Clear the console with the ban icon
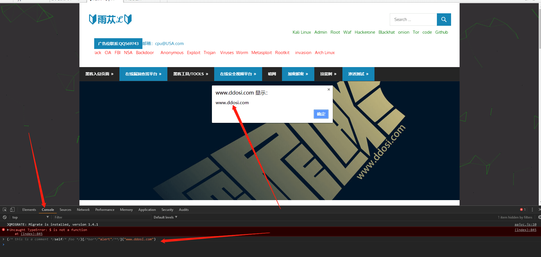This screenshot has width=541, height=257. pos(5,217)
